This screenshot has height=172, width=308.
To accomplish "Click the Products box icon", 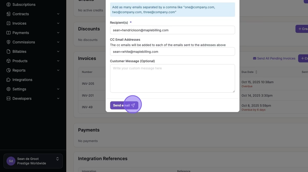I will pyautogui.click(x=8, y=61).
